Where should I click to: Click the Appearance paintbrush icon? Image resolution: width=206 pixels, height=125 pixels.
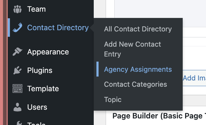17,52
